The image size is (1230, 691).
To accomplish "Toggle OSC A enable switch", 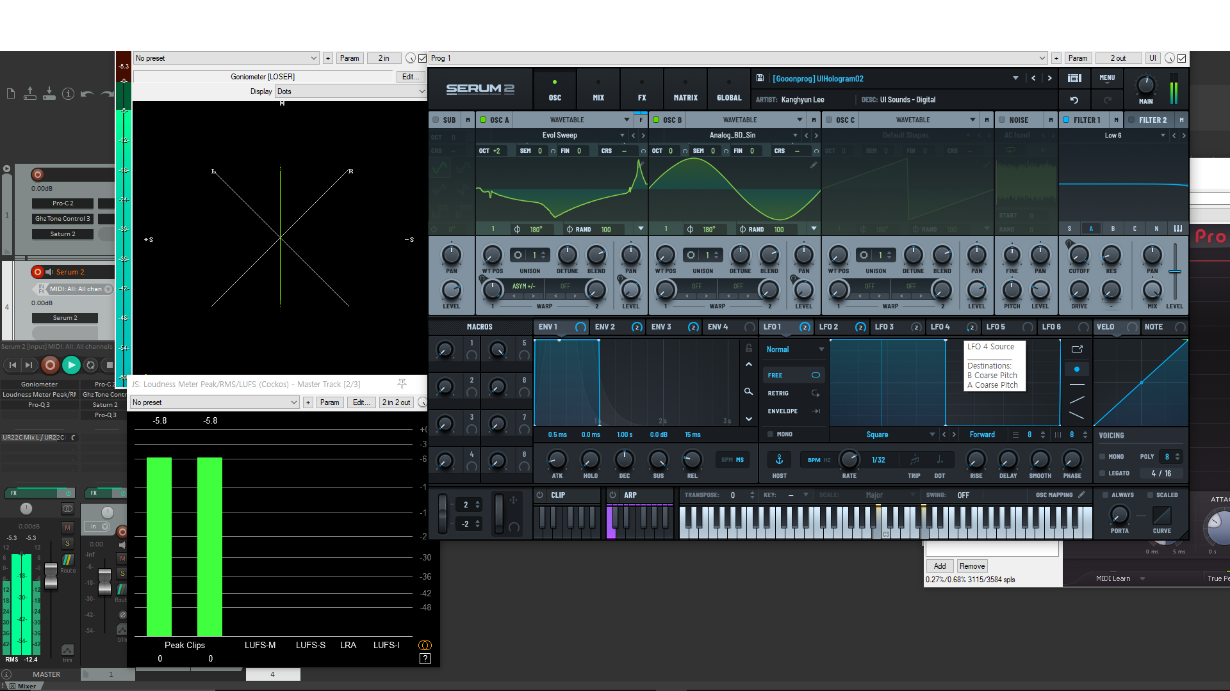I will click(x=483, y=120).
